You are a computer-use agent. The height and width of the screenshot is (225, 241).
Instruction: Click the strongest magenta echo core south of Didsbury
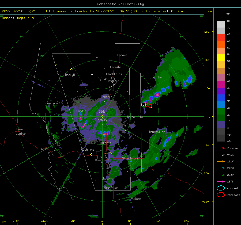point(106,134)
